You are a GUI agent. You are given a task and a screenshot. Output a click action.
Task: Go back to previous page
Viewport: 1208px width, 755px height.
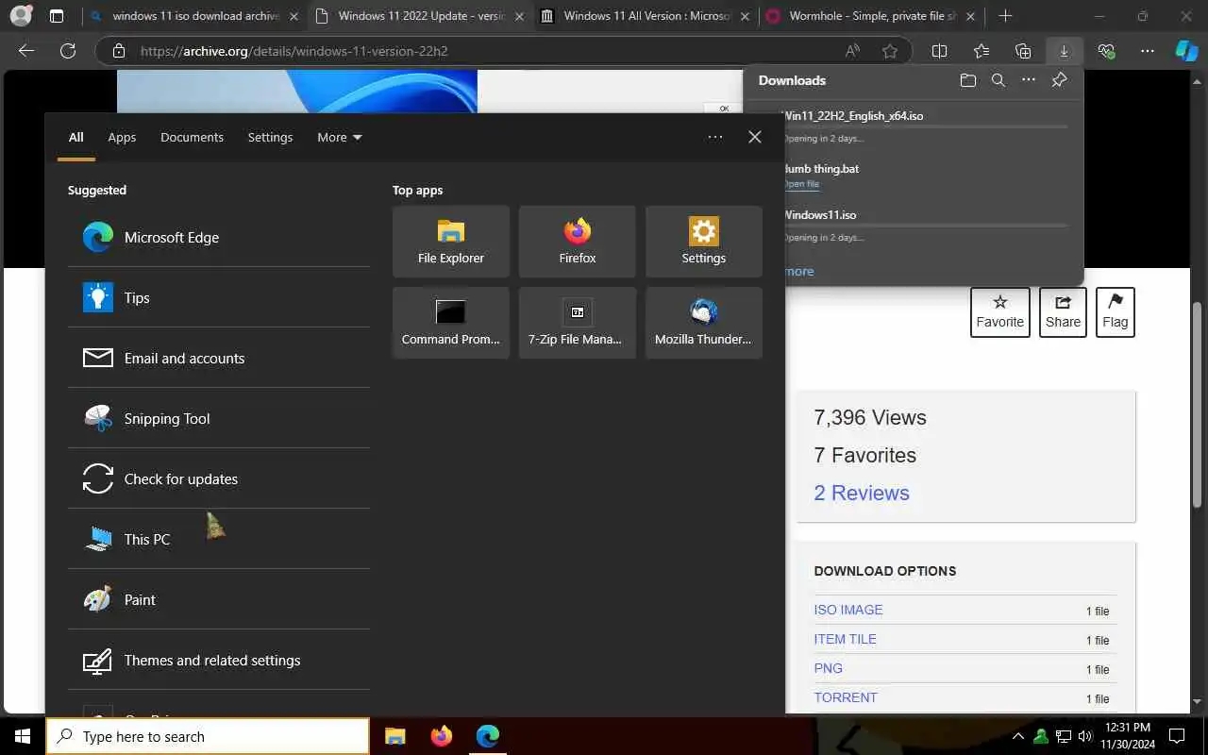point(26,51)
